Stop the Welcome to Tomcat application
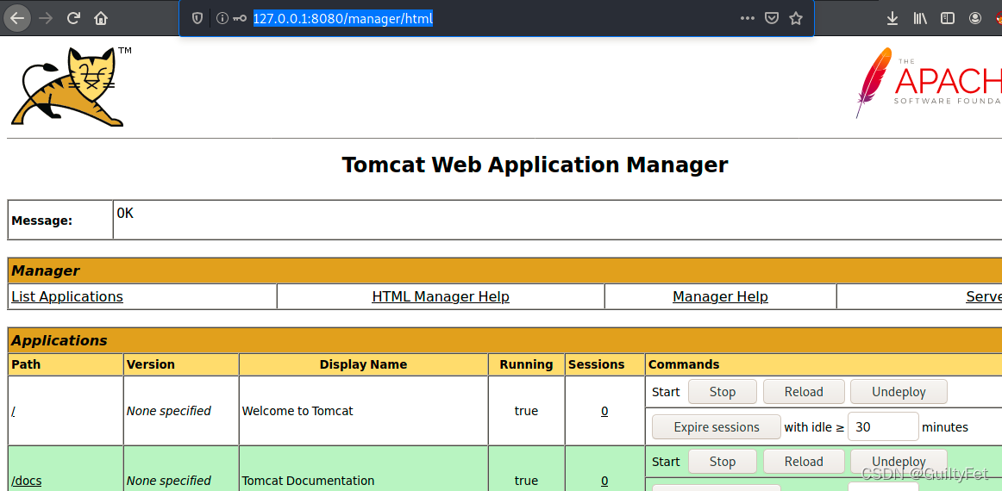 (x=722, y=391)
